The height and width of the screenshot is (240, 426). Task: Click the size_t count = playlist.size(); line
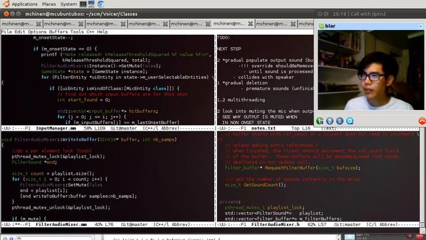[x=53, y=173]
